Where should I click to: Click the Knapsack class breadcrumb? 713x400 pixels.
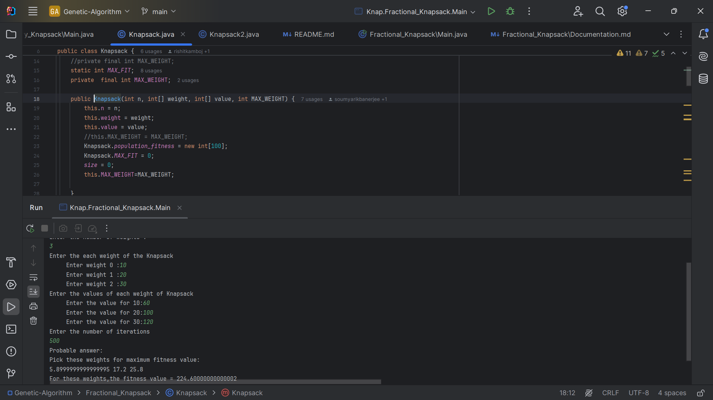click(x=186, y=393)
